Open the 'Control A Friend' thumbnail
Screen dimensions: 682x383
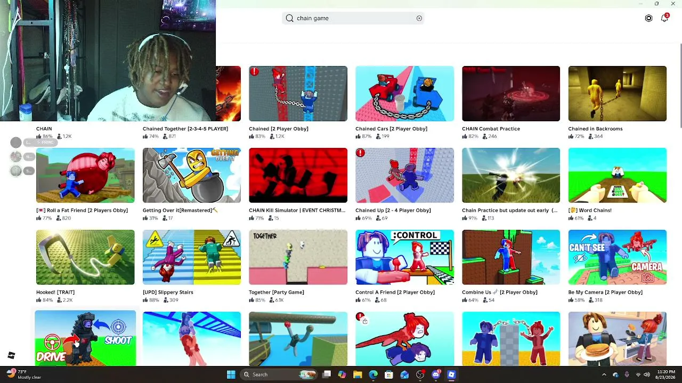point(404,257)
